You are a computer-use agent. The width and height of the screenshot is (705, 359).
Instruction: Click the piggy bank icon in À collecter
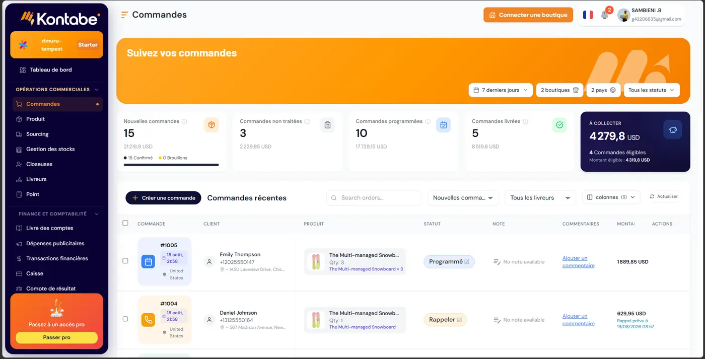[x=673, y=129]
